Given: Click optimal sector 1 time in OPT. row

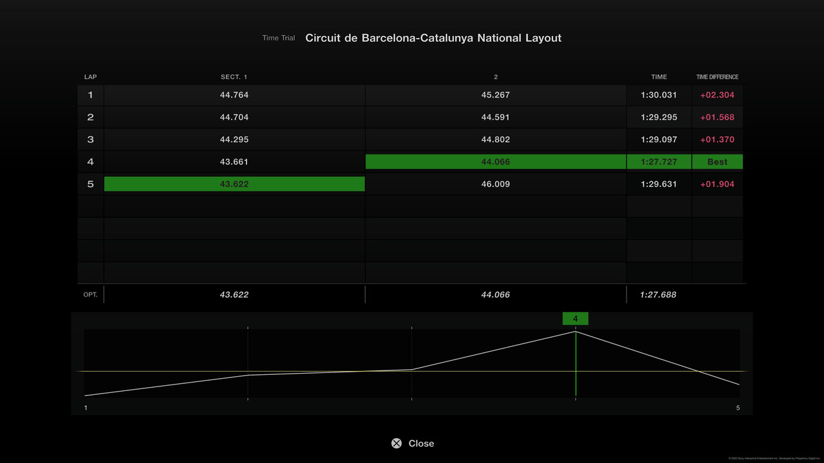Looking at the screenshot, I should click(x=234, y=295).
